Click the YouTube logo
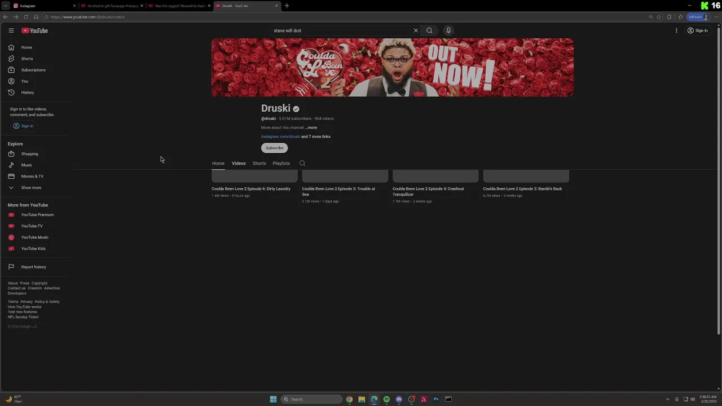 click(35, 30)
